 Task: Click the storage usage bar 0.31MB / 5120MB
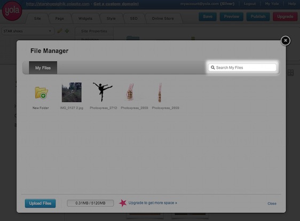(x=90, y=203)
